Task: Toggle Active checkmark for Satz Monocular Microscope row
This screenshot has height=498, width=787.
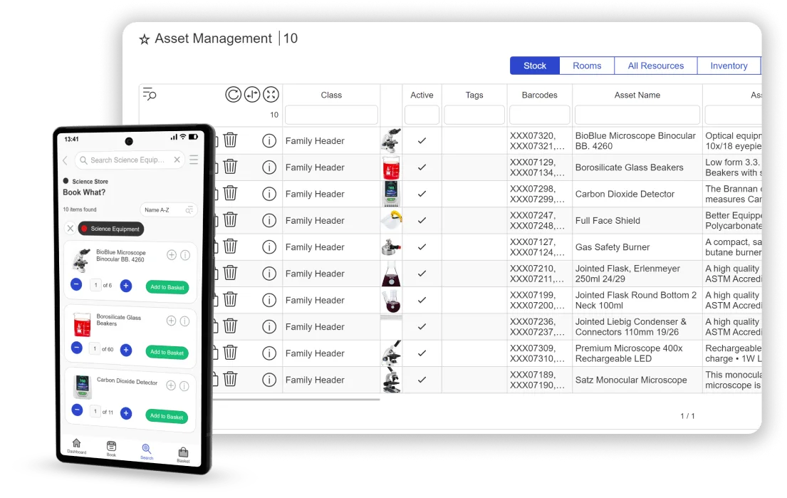Action: click(422, 380)
